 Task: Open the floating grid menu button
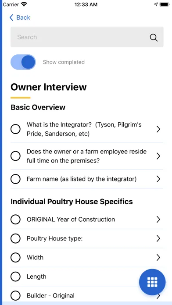point(152,282)
